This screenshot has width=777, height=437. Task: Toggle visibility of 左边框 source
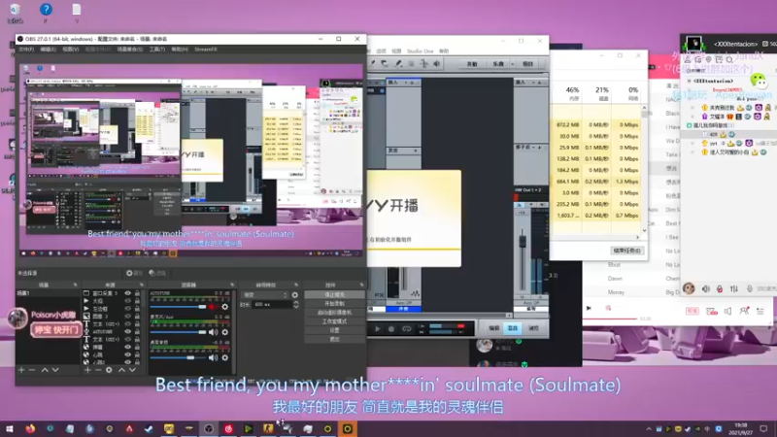[x=128, y=309]
